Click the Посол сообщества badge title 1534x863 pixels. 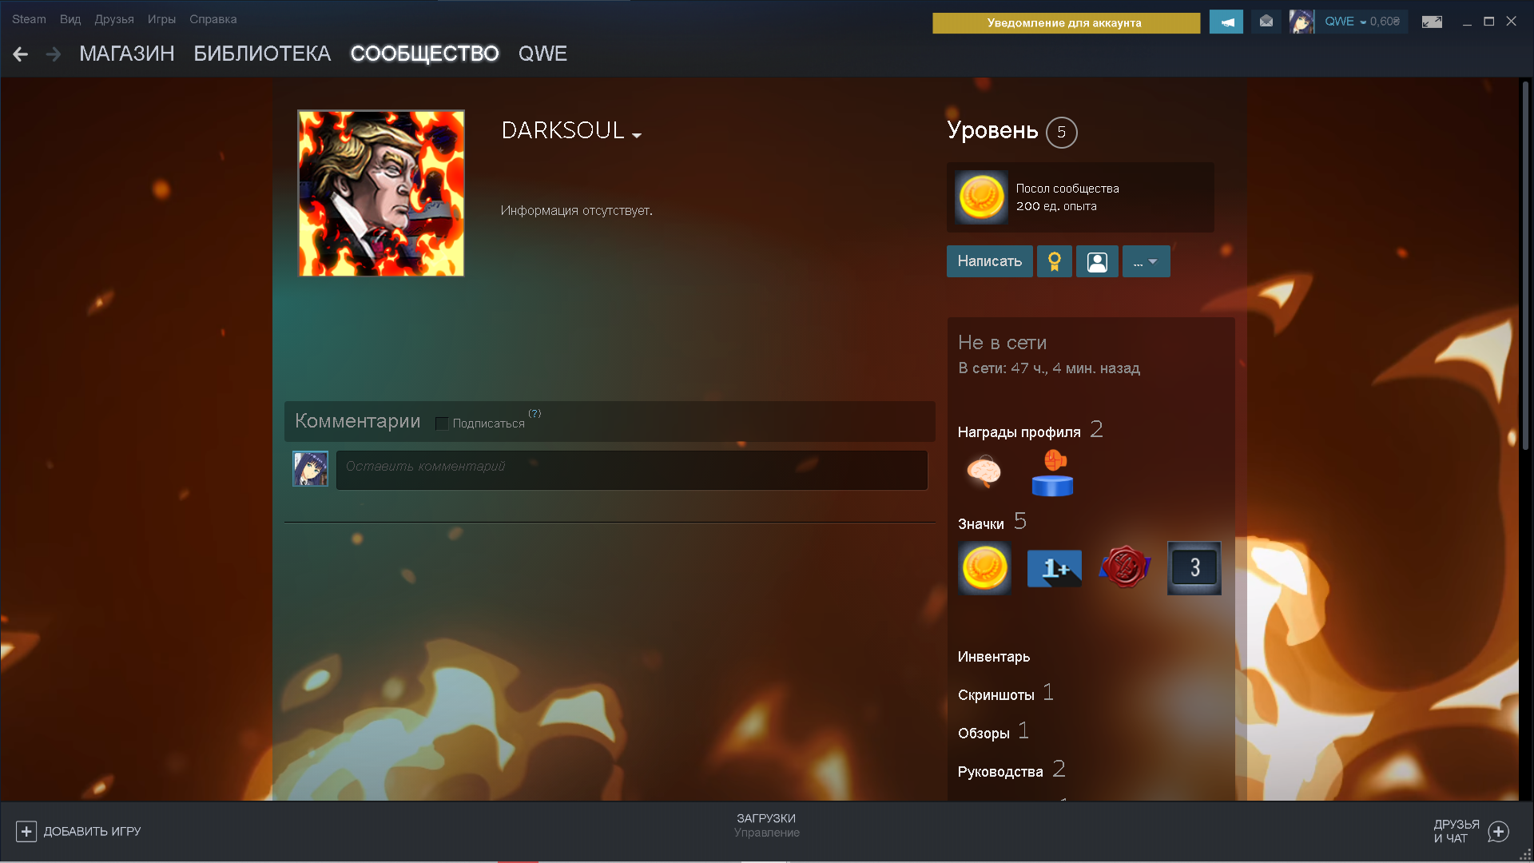pos(1067,189)
